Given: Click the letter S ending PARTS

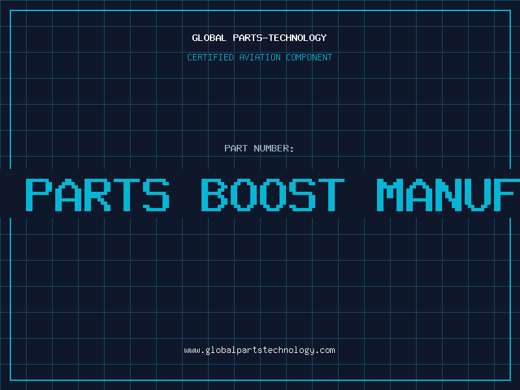Looking at the screenshot, I should click(156, 194).
